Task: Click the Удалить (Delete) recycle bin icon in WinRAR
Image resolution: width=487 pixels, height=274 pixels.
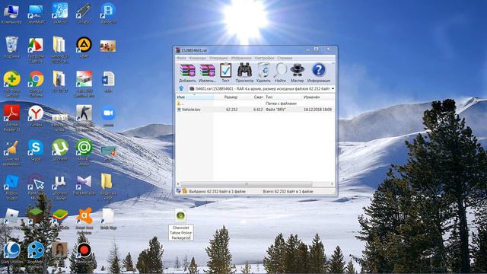Action: click(264, 73)
